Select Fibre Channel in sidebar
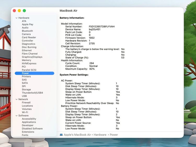The image size is (196, 147). [30, 54]
